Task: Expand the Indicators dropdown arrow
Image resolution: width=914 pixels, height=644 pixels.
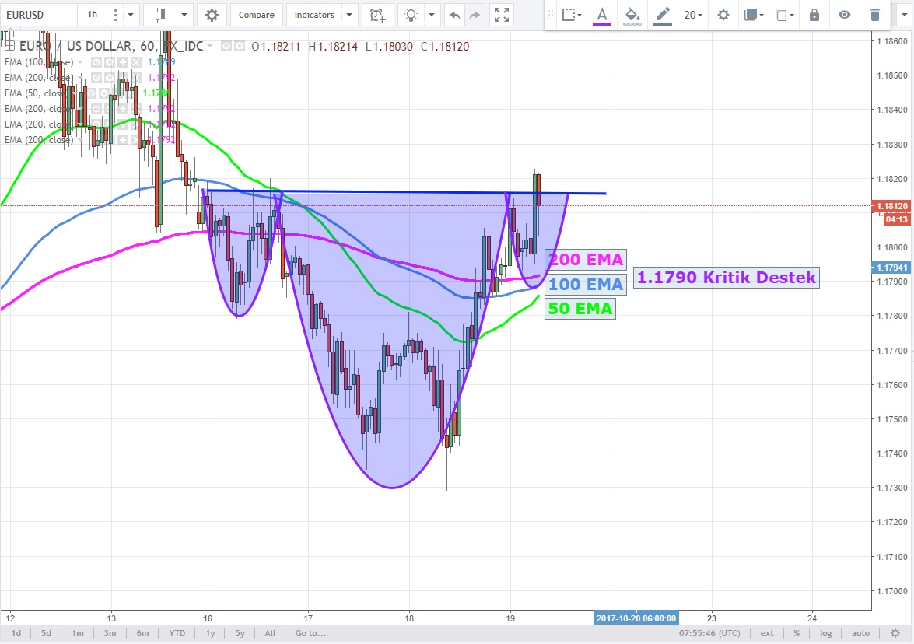Action: 349,15
